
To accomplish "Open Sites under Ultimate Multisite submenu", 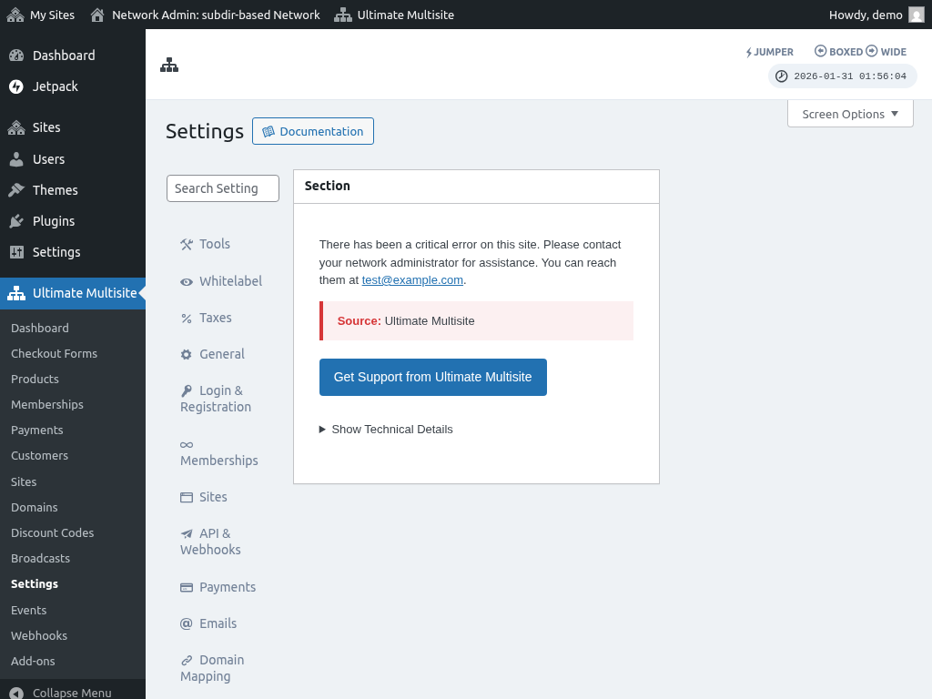I will [24, 482].
